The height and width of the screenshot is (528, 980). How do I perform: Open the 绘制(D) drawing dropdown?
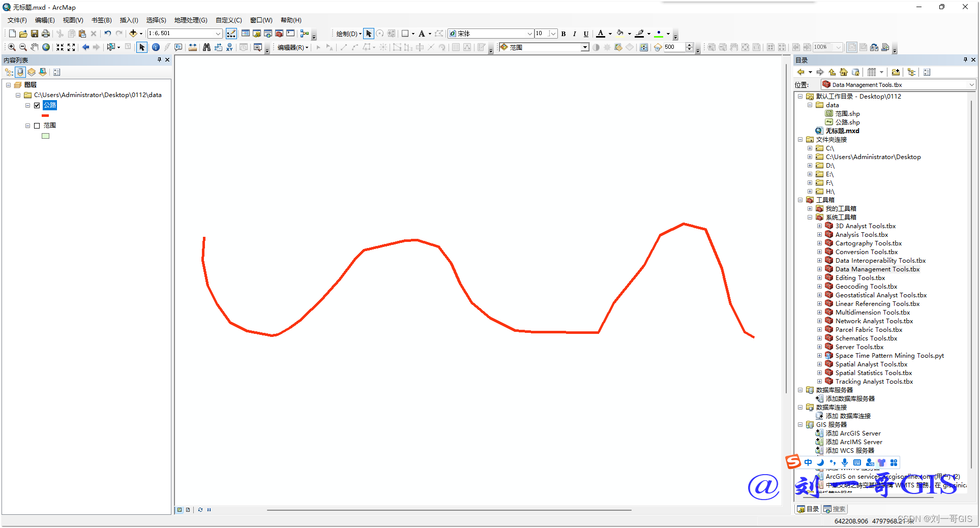348,34
